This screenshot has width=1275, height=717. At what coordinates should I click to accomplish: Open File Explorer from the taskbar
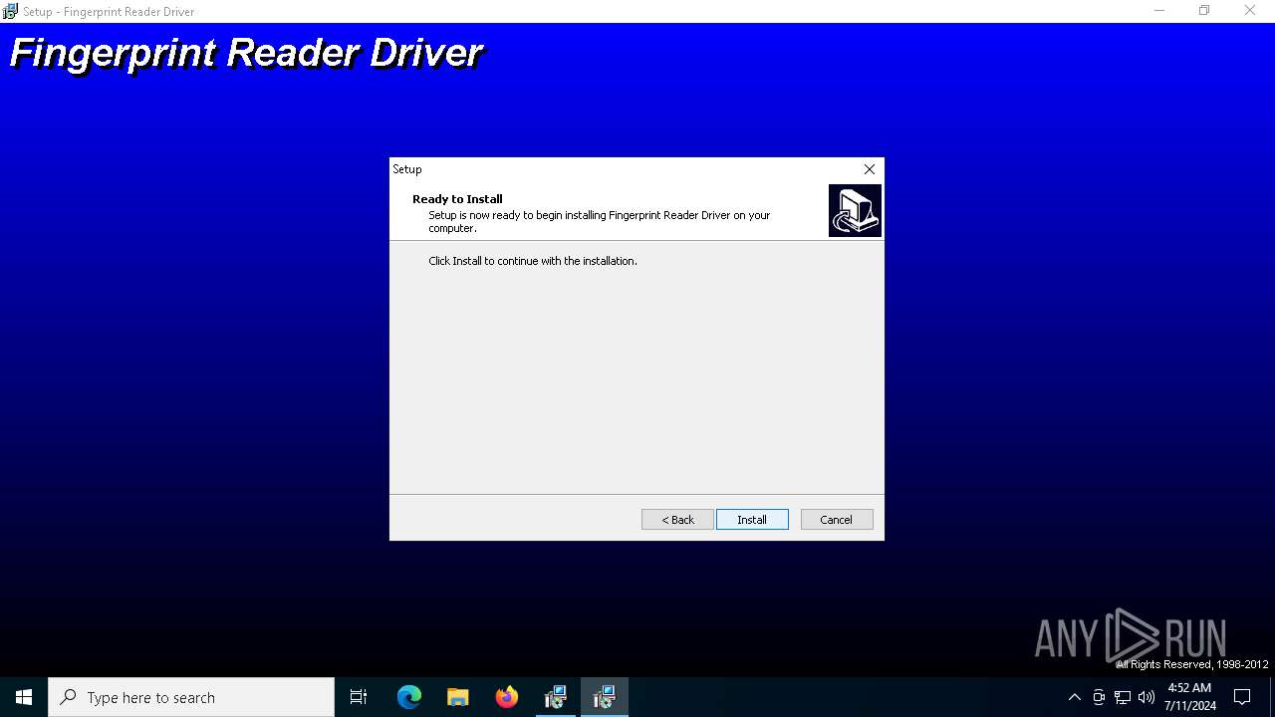pyautogui.click(x=458, y=697)
